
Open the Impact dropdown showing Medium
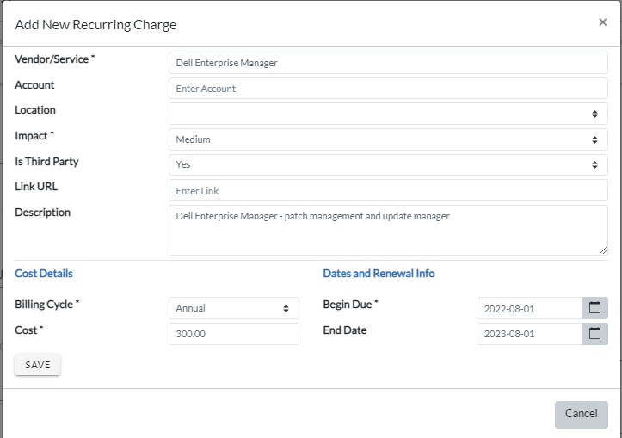(388, 139)
